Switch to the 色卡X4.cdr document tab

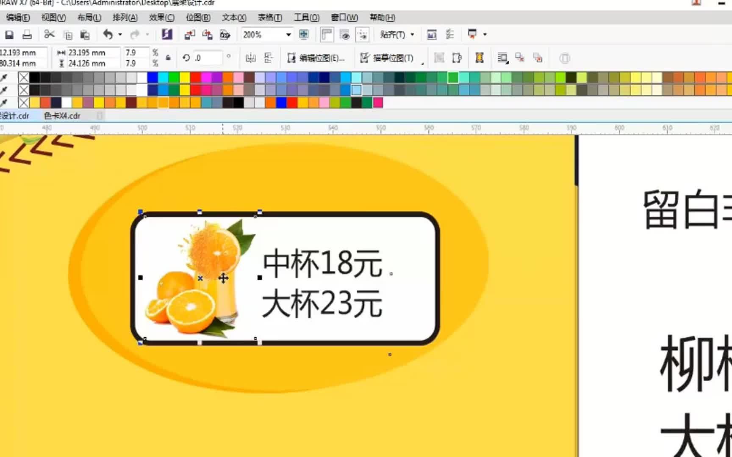(62, 116)
